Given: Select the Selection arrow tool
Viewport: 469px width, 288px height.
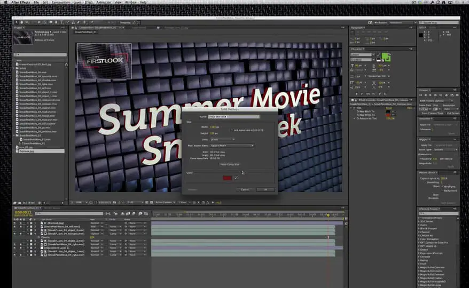Looking at the screenshot, I should pos(16,22).
